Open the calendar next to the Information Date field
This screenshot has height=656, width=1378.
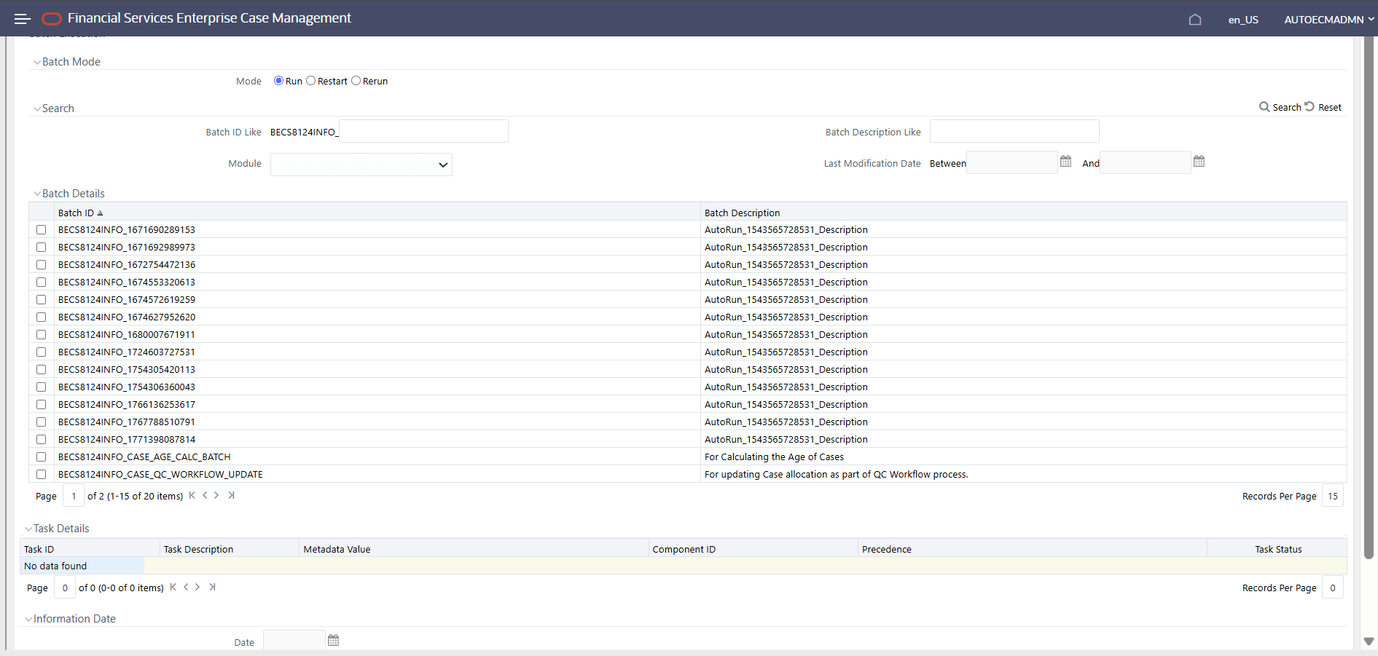(x=333, y=639)
